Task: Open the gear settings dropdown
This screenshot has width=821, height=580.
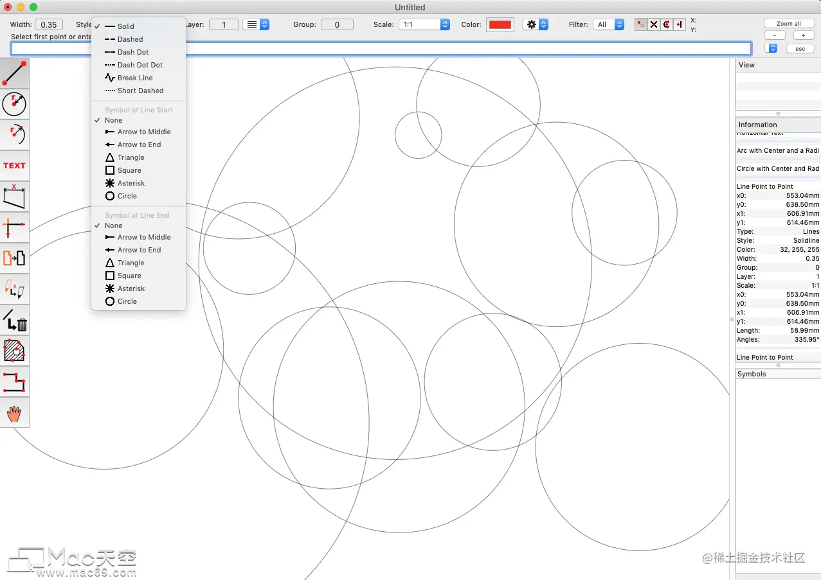Action: pyautogui.click(x=536, y=24)
